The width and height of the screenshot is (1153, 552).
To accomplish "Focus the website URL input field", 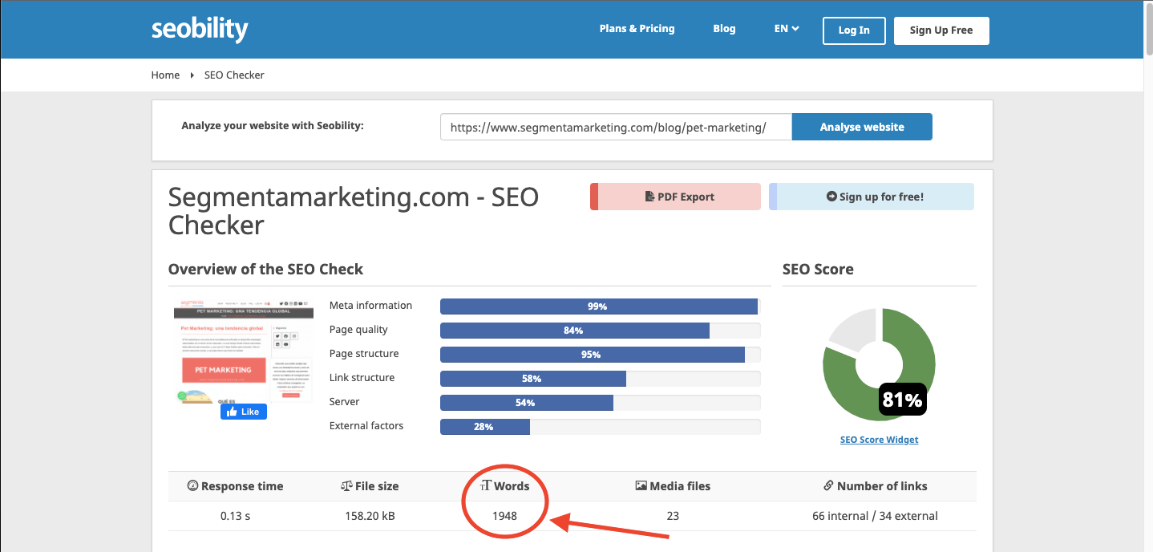I will [616, 127].
